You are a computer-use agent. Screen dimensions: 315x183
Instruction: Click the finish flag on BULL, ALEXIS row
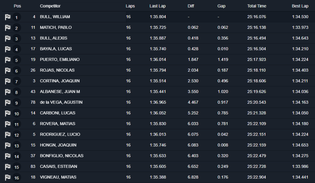(8, 38)
